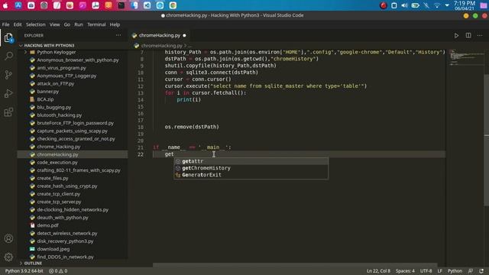Viewport: 489px width, 275px height.
Task: Click Ln 22, Col 8 go to line
Action: [x=378, y=271]
